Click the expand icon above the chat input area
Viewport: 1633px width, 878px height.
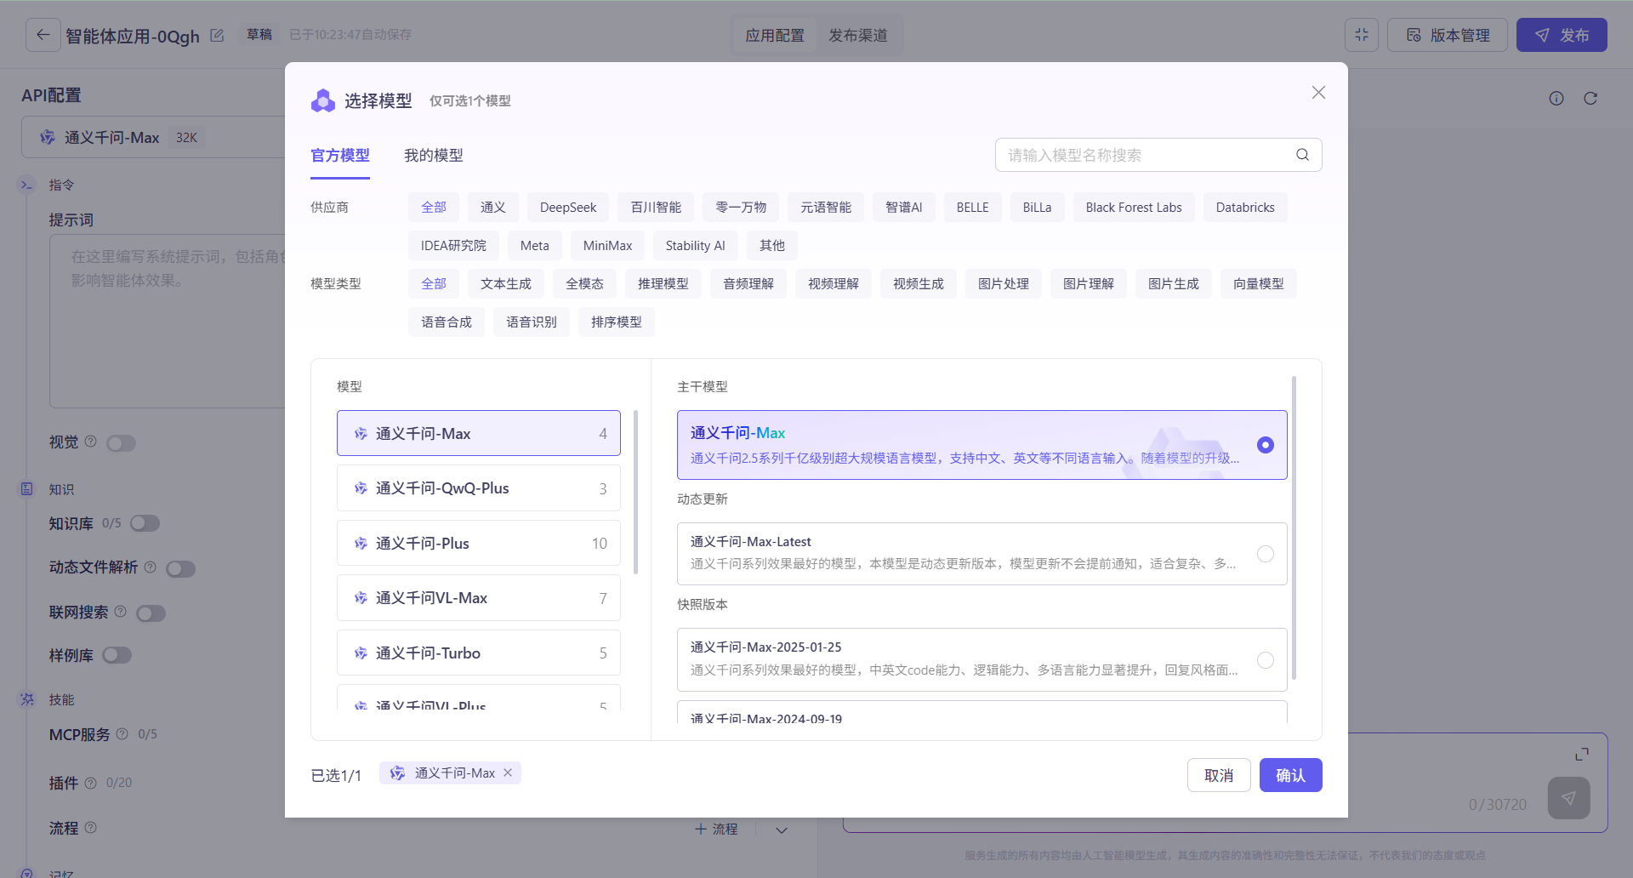(1583, 754)
